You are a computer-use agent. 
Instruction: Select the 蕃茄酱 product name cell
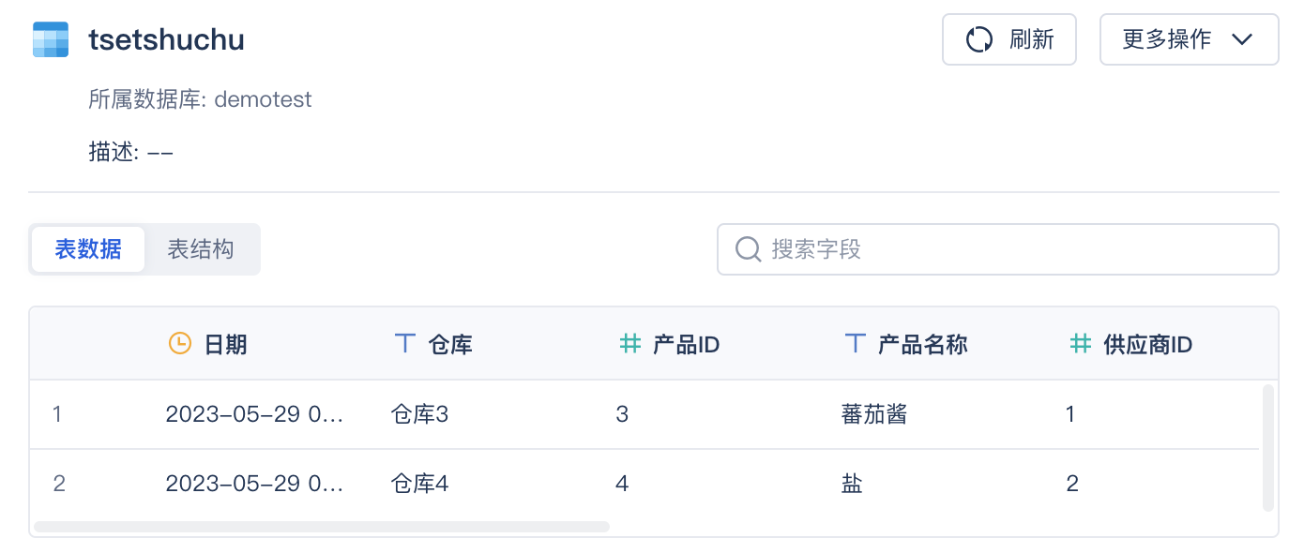874,414
